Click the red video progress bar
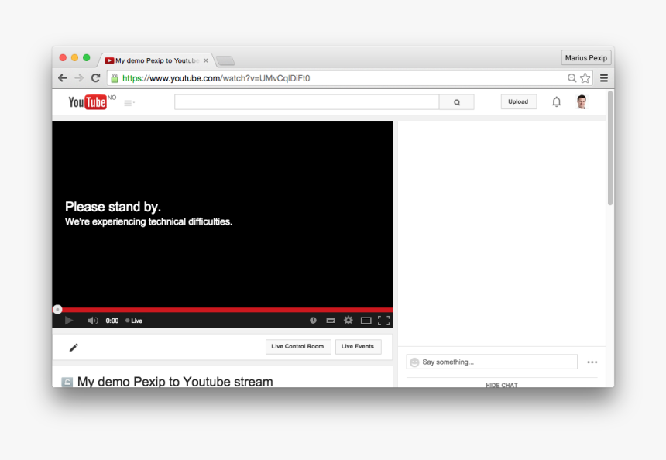This screenshot has width=666, height=460. [225, 310]
